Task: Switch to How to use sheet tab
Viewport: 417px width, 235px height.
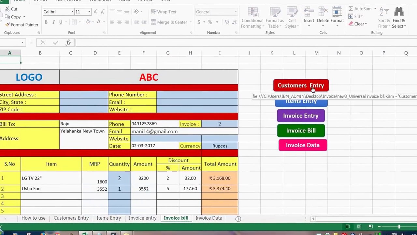Action: tap(34, 218)
